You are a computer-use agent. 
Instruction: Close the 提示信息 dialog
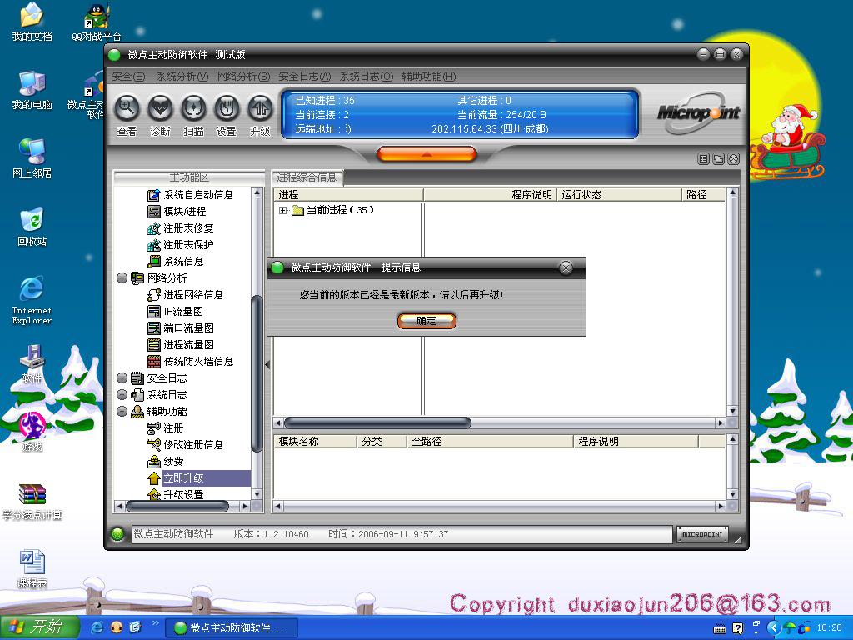coord(566,267)
